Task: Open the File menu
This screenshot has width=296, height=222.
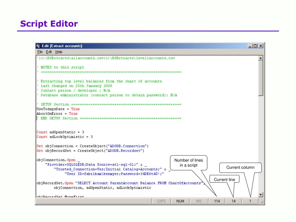Action: click(40, 52)
